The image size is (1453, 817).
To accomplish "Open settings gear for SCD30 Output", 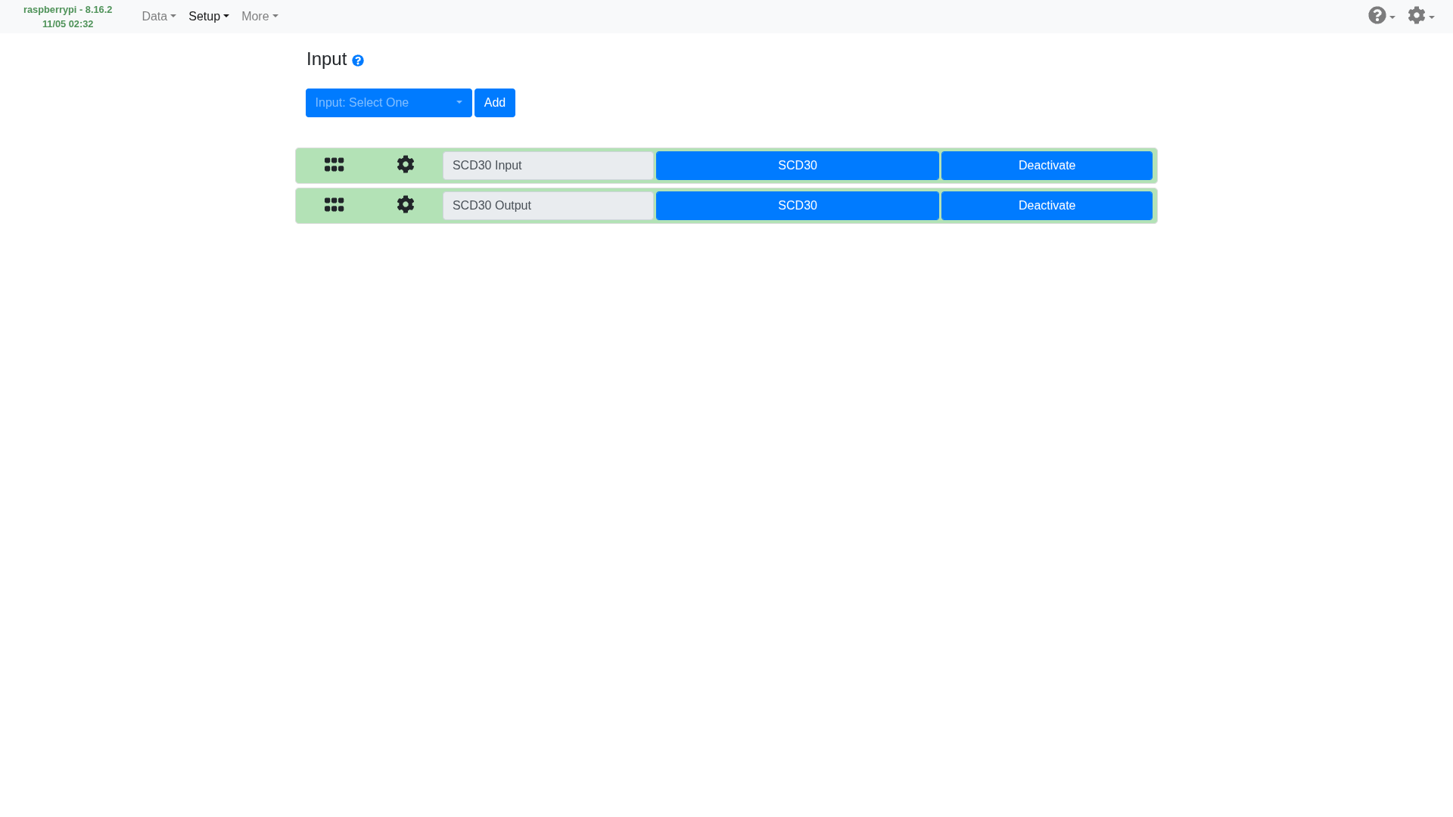I will coord(406,205).
